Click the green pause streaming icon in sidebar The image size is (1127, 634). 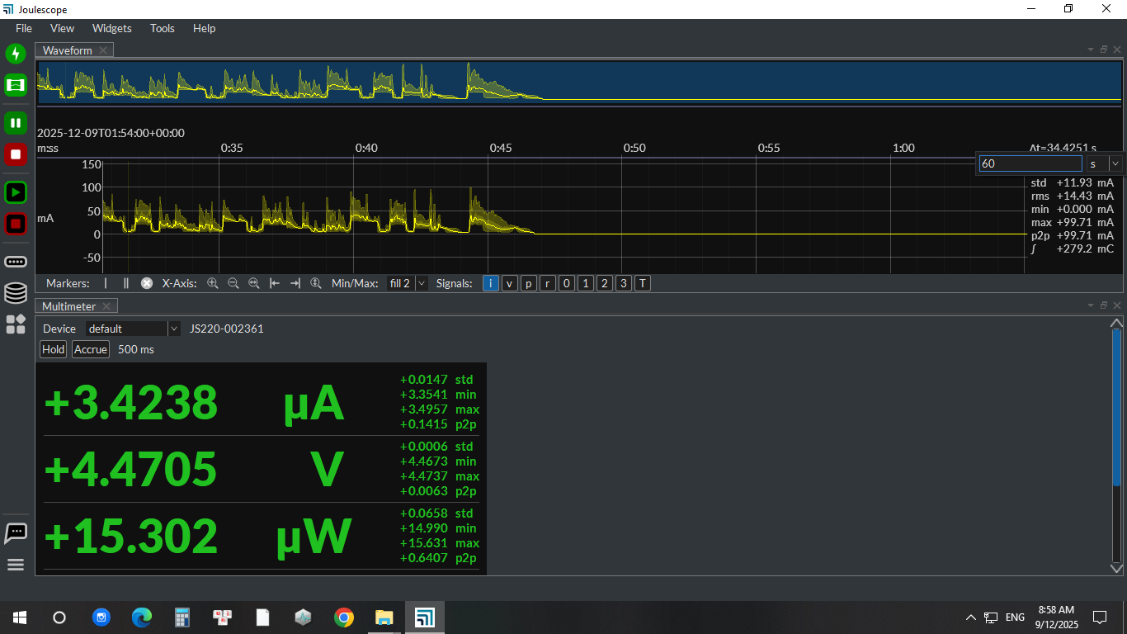click(16, 123)
